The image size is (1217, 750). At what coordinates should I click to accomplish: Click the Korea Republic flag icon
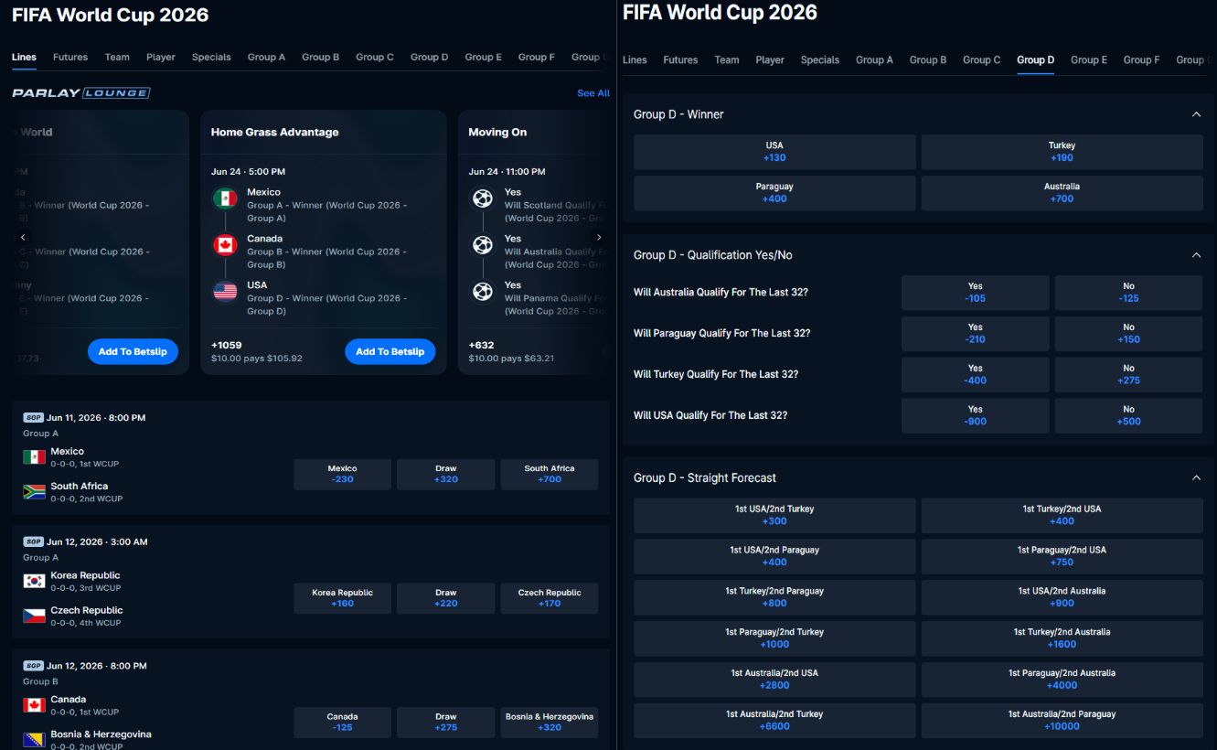(35, 582)
